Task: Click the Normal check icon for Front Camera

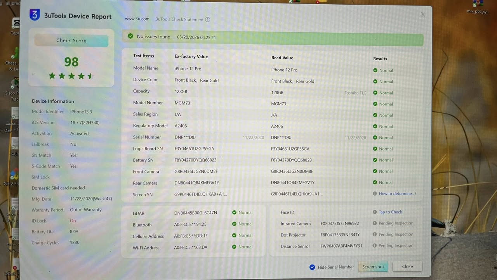Action: click(375, 171)
